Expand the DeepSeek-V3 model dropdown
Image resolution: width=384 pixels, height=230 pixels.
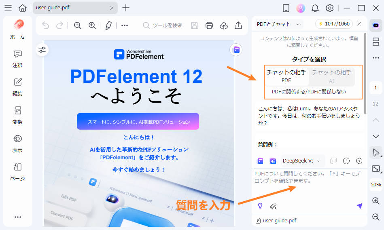click(x=302, y=161)
